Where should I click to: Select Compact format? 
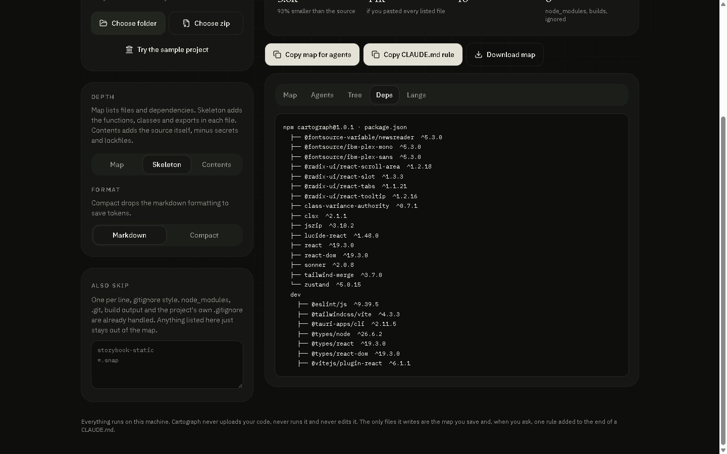pyautogui.click(x=204, y=235)
